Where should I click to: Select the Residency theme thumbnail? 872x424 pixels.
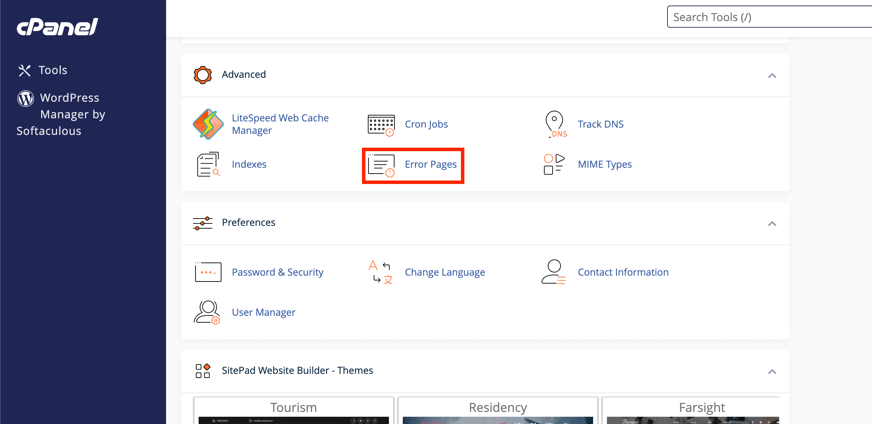click(x=498, y=411)
